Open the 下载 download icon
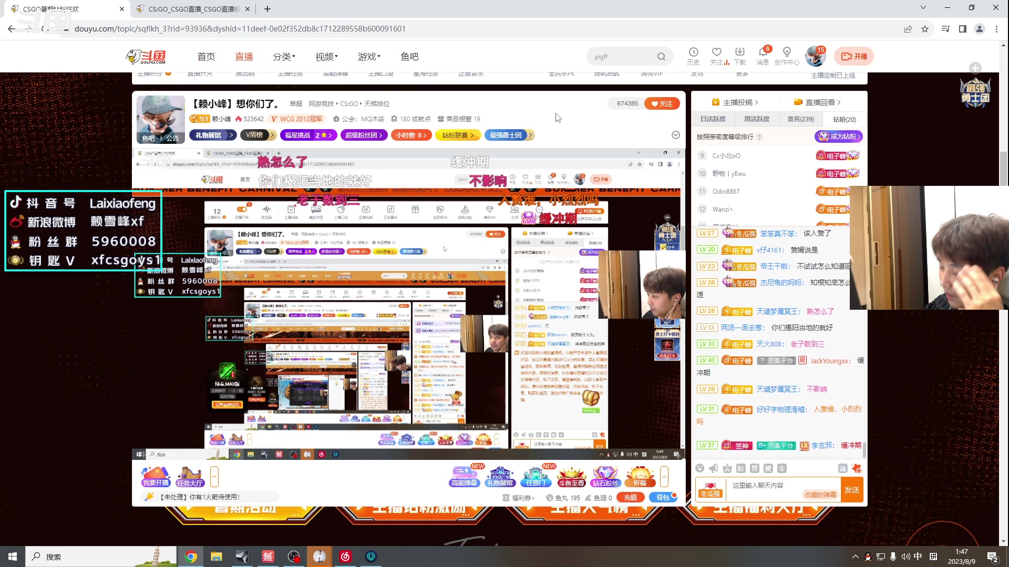 [x=740, y=56]
